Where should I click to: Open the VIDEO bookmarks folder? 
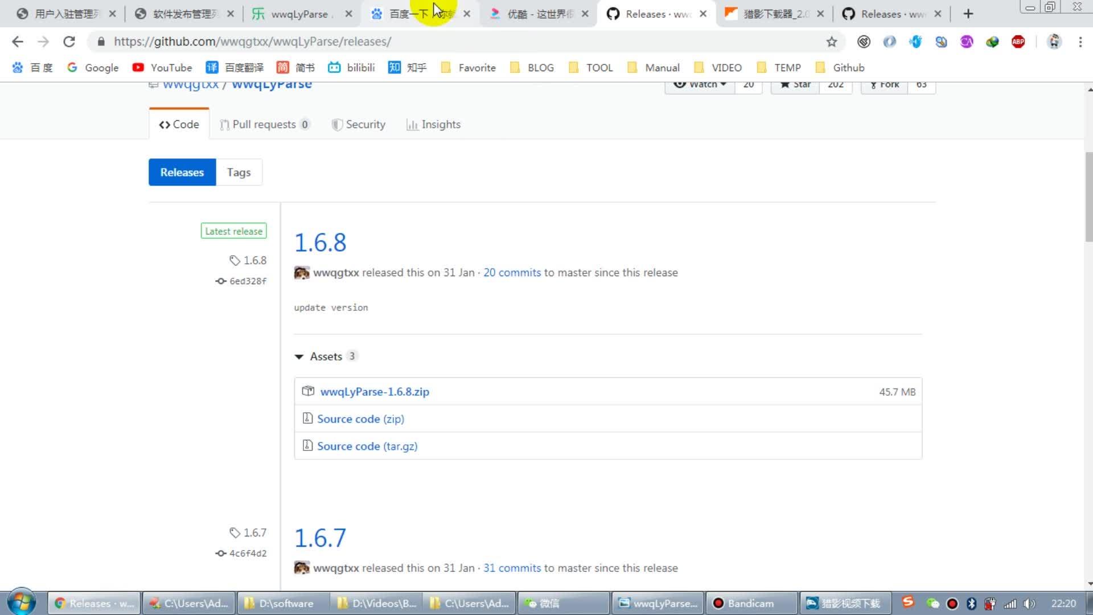pyautogui.click(x=718, y=68)
